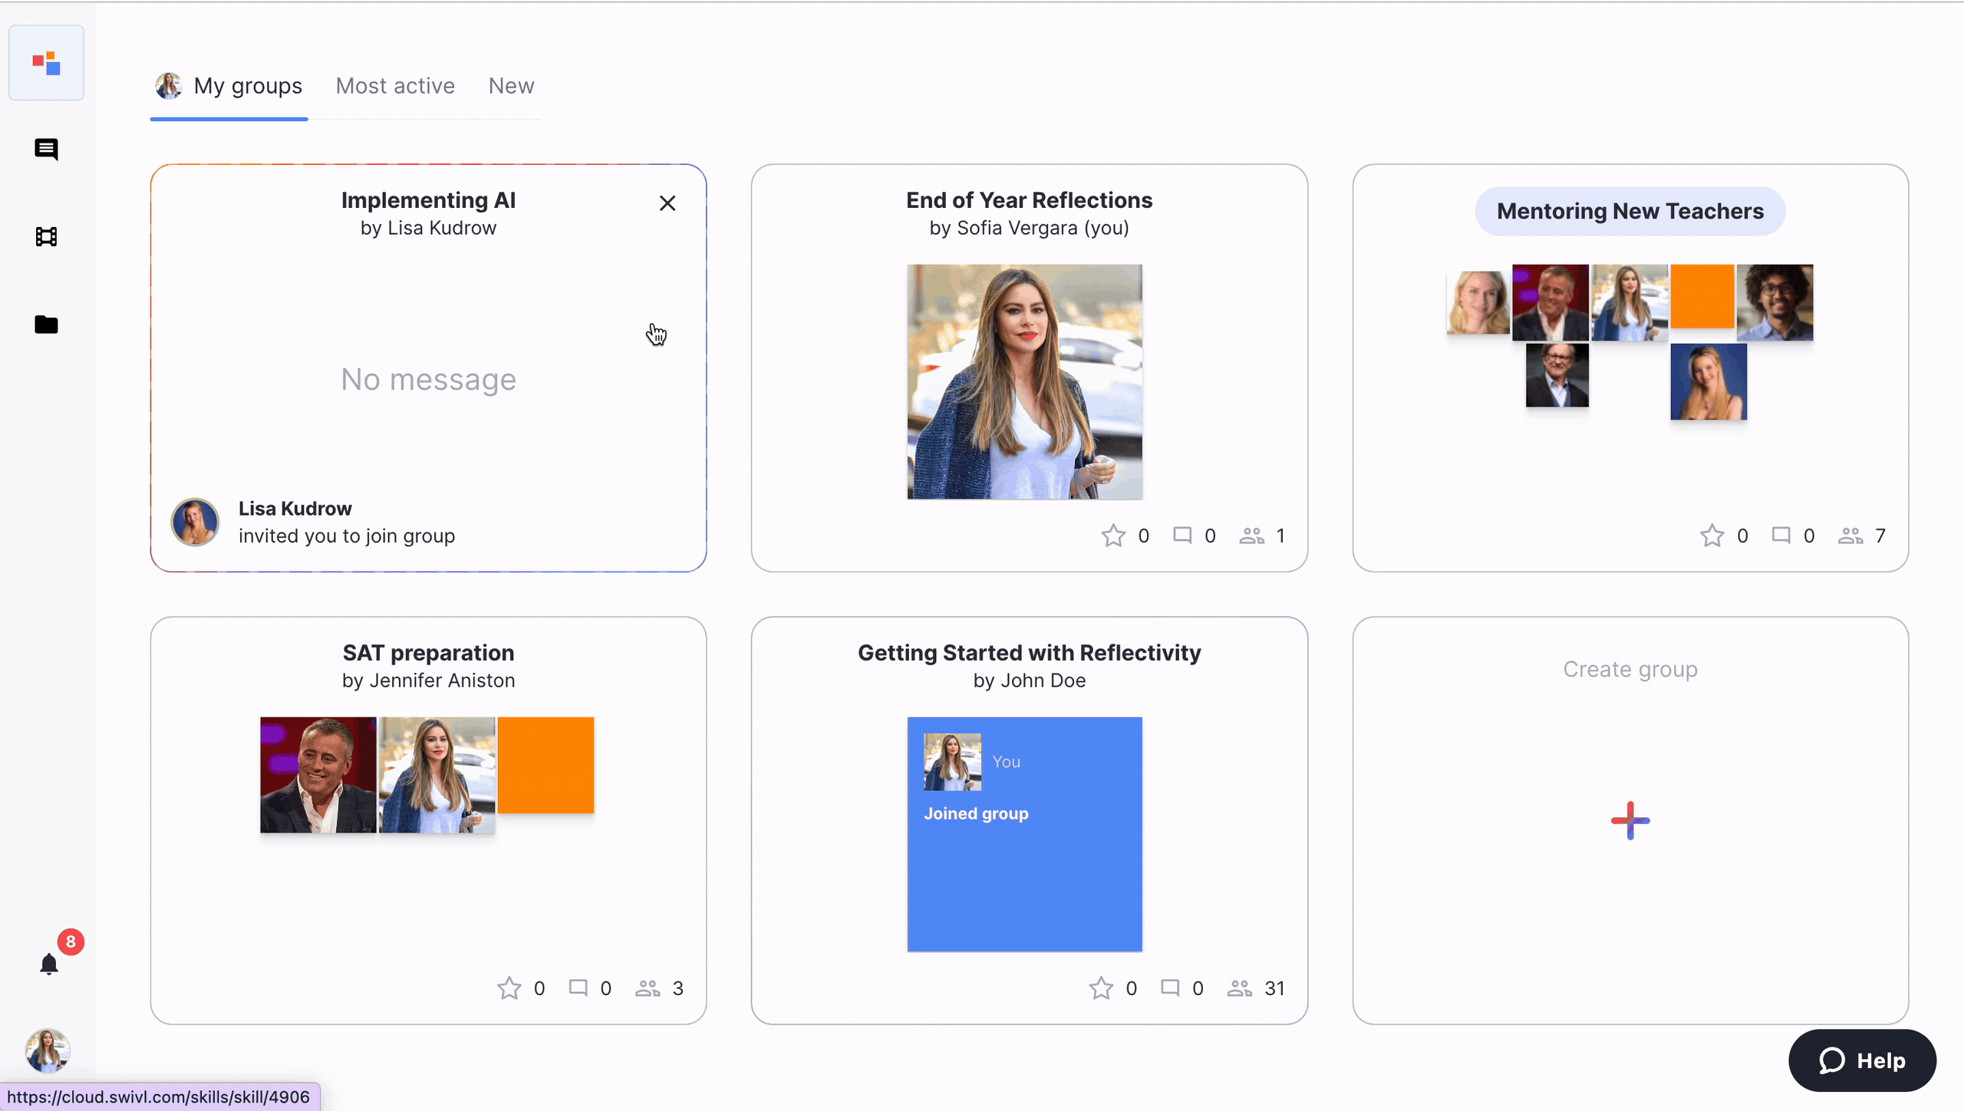This screenshot has width=1964, height=1111.
Task: Click the members icon on Getting Started group
Action: click(1240, 987)
